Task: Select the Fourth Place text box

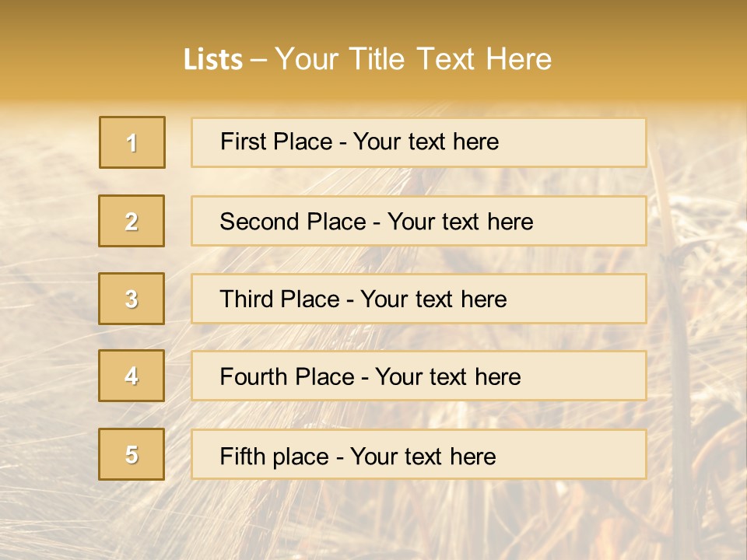Action: click(419, 376)
